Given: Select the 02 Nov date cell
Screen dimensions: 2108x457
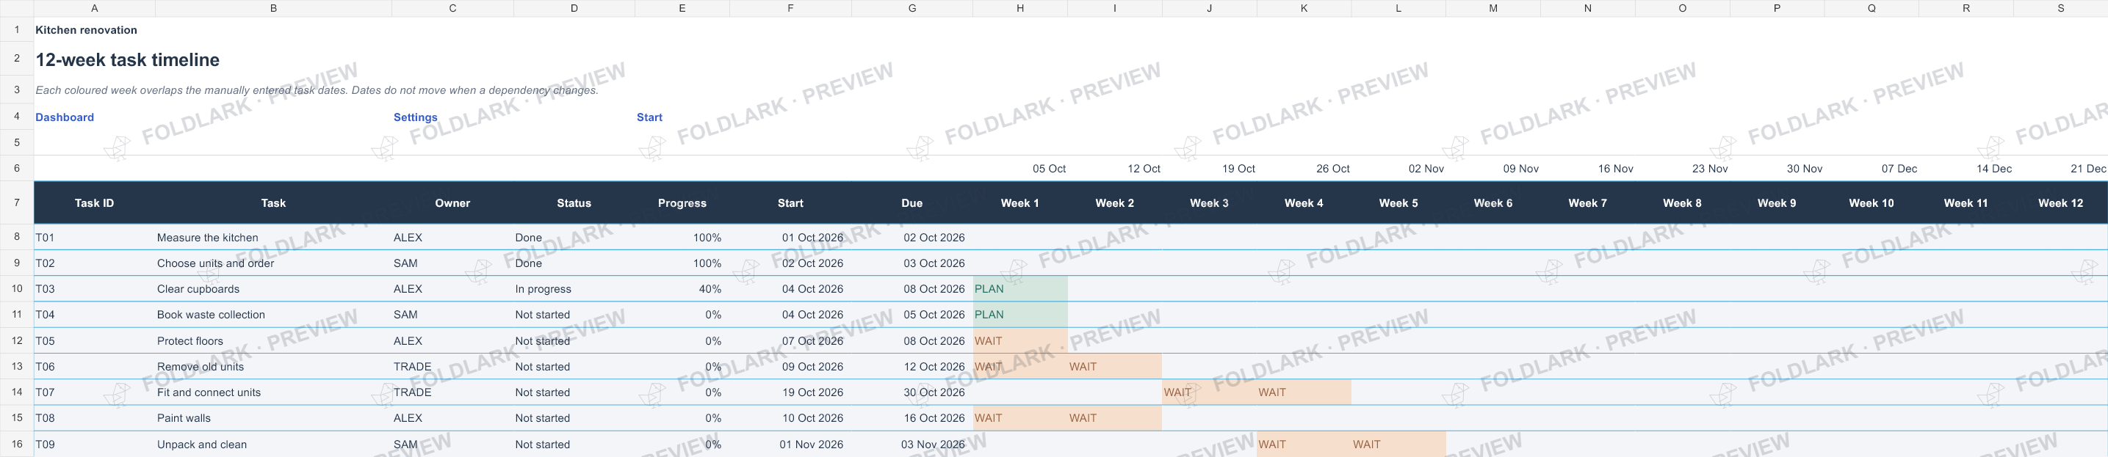Looking at the screenshot, I should point(1398,169).
